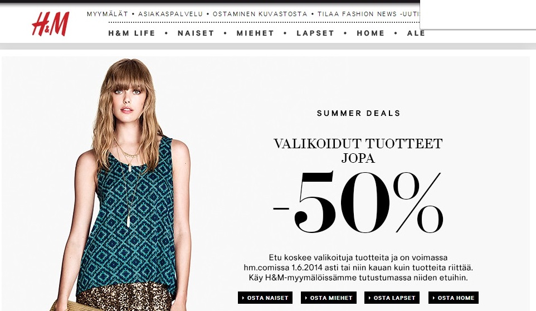Click the OSTA LAPSET button
The width and height of the screenshot is (536, 311).
392,298
